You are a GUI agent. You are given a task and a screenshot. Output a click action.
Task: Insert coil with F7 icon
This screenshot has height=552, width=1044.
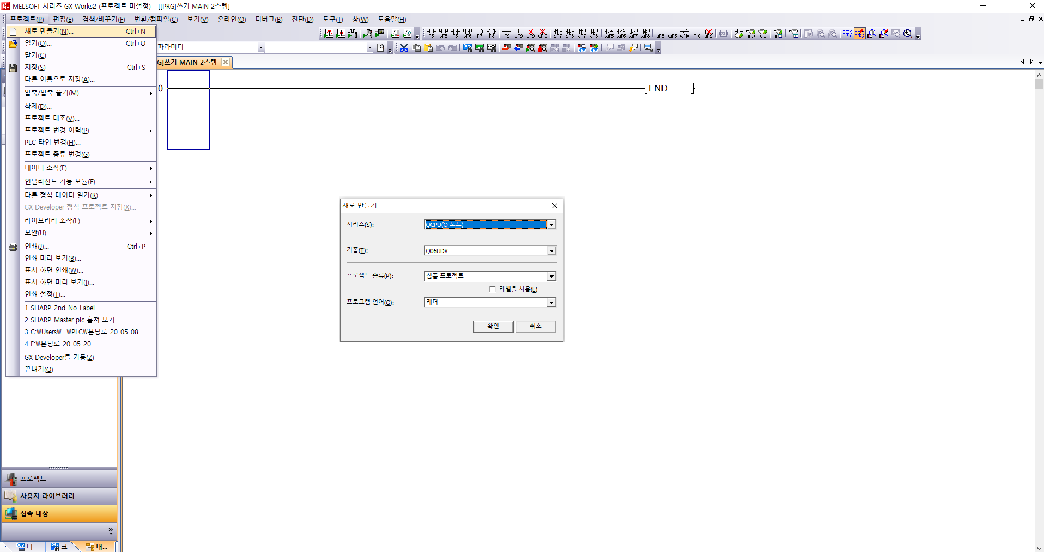click(479, 33)
